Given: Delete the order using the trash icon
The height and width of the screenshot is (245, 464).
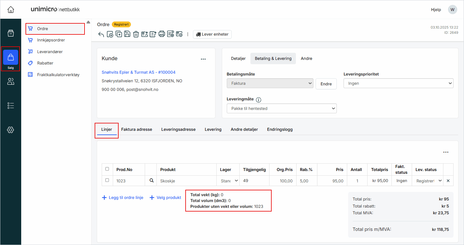Looking at the screenshot, I should coord(136,34).
